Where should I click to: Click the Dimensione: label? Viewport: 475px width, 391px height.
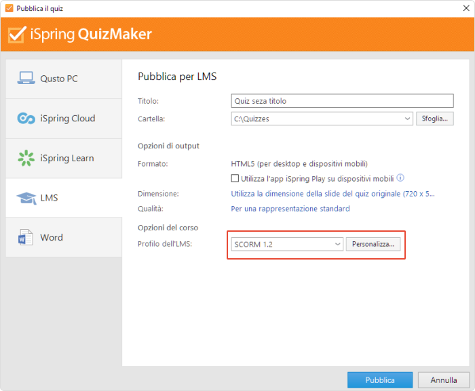(x=158, y=194)
